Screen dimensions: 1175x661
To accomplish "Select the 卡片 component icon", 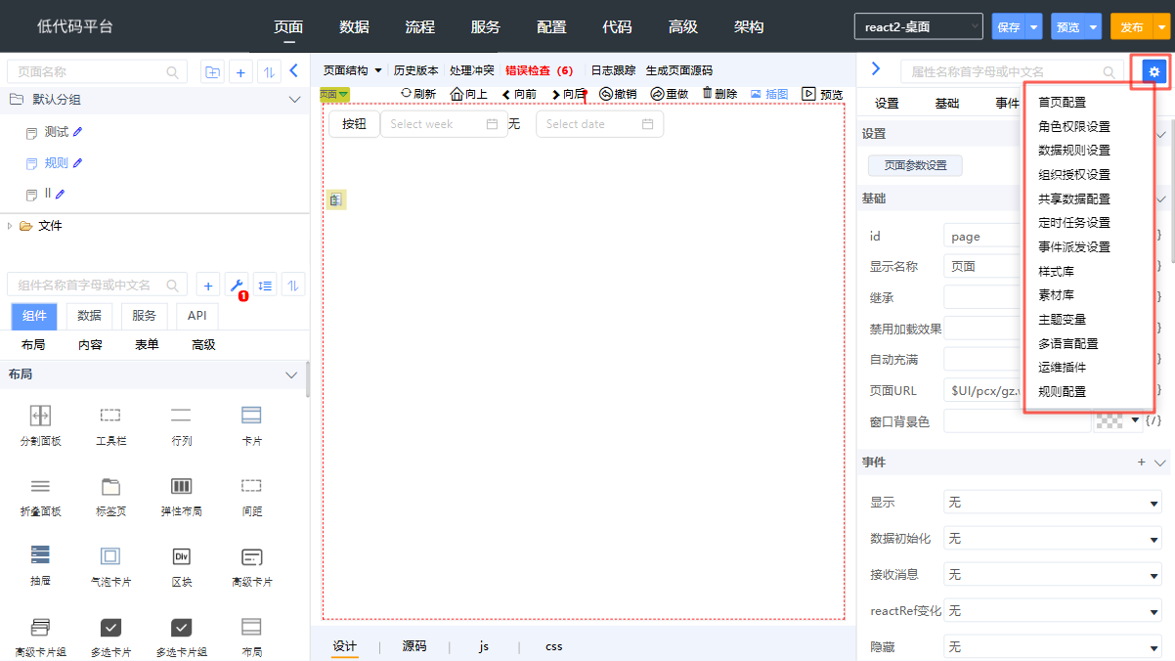I will pos(251,415).
